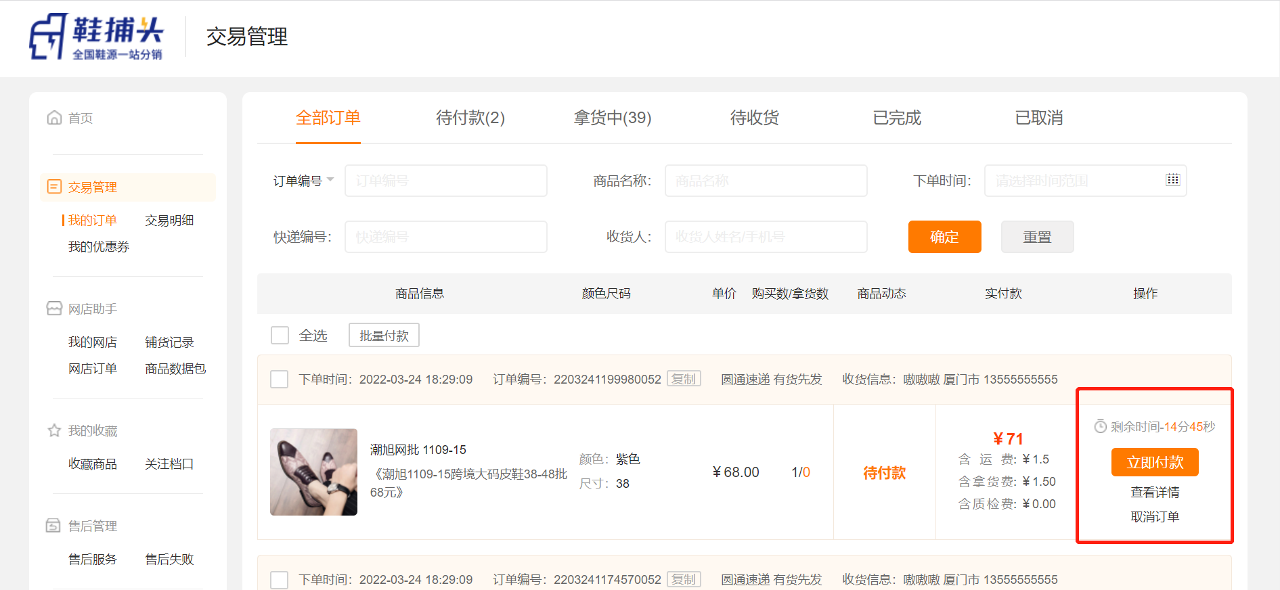Click the clock icon beside 剩余时间
This screenshot has width=1280, height=590.
pos(1100,427)
